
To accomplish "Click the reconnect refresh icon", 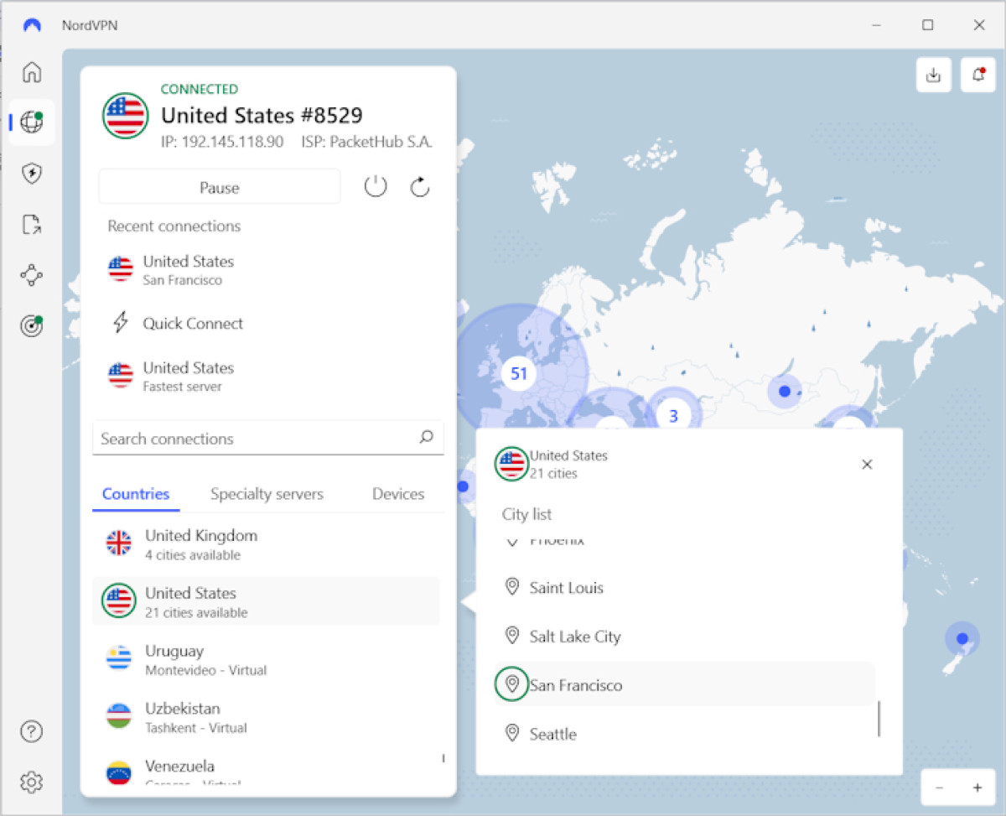I will tap(420, 186).
